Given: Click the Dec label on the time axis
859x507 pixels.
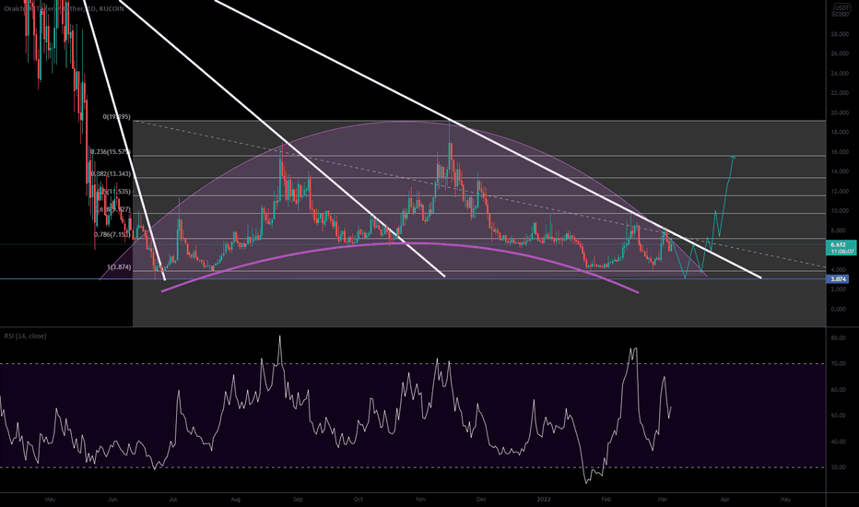Looking at the screenshot, I should point(481,500).
